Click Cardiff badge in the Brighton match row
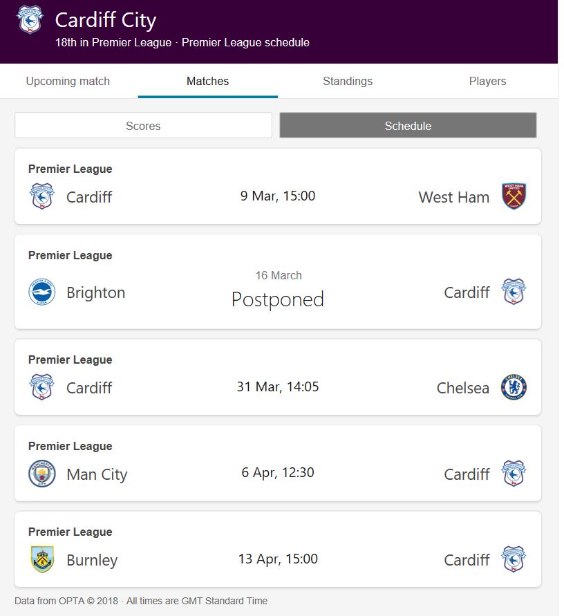Screen dimensions: 564x616 (514, 292)
